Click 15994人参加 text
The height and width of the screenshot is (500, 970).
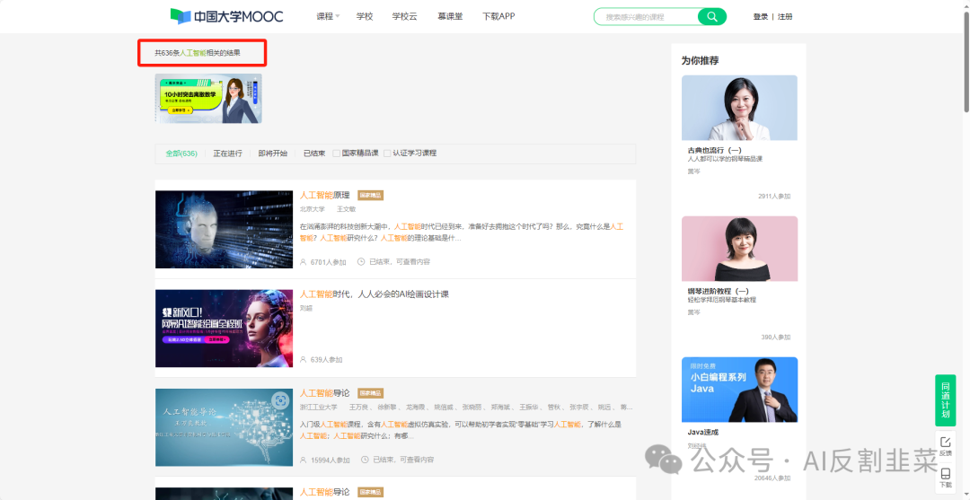coord(331,460)
